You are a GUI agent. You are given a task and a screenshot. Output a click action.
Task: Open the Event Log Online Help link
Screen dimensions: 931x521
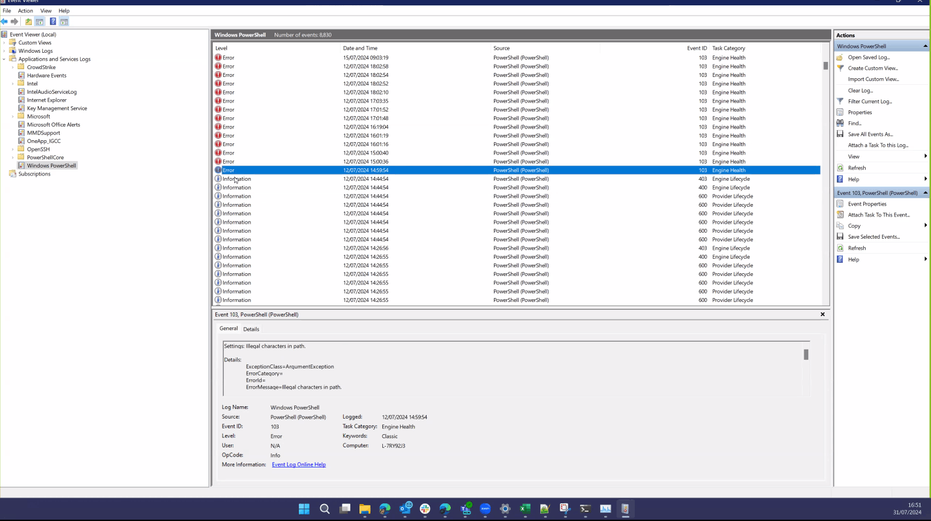point(299,465)
